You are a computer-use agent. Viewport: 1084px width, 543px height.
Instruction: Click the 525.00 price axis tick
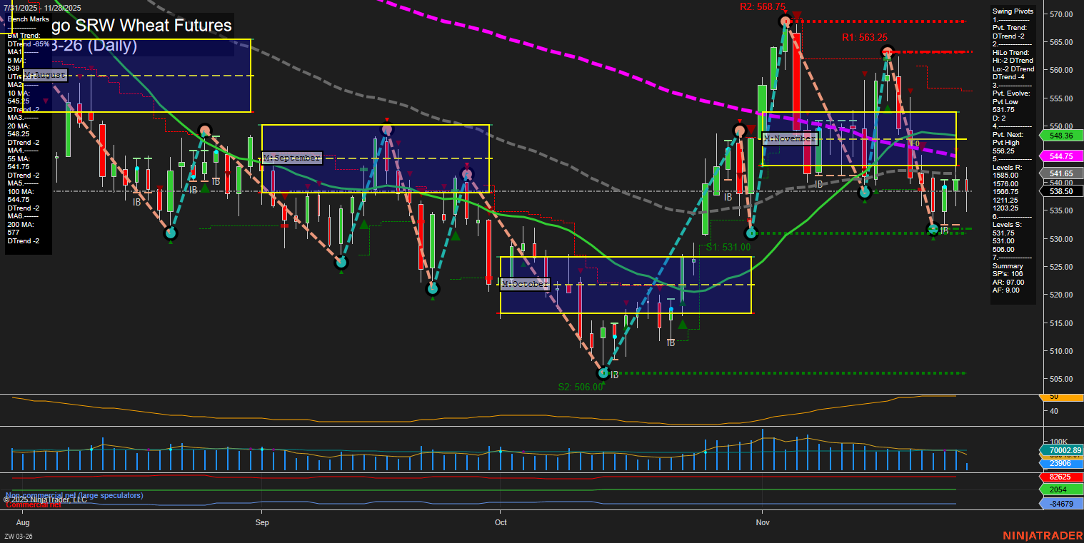pos(1063,267)
